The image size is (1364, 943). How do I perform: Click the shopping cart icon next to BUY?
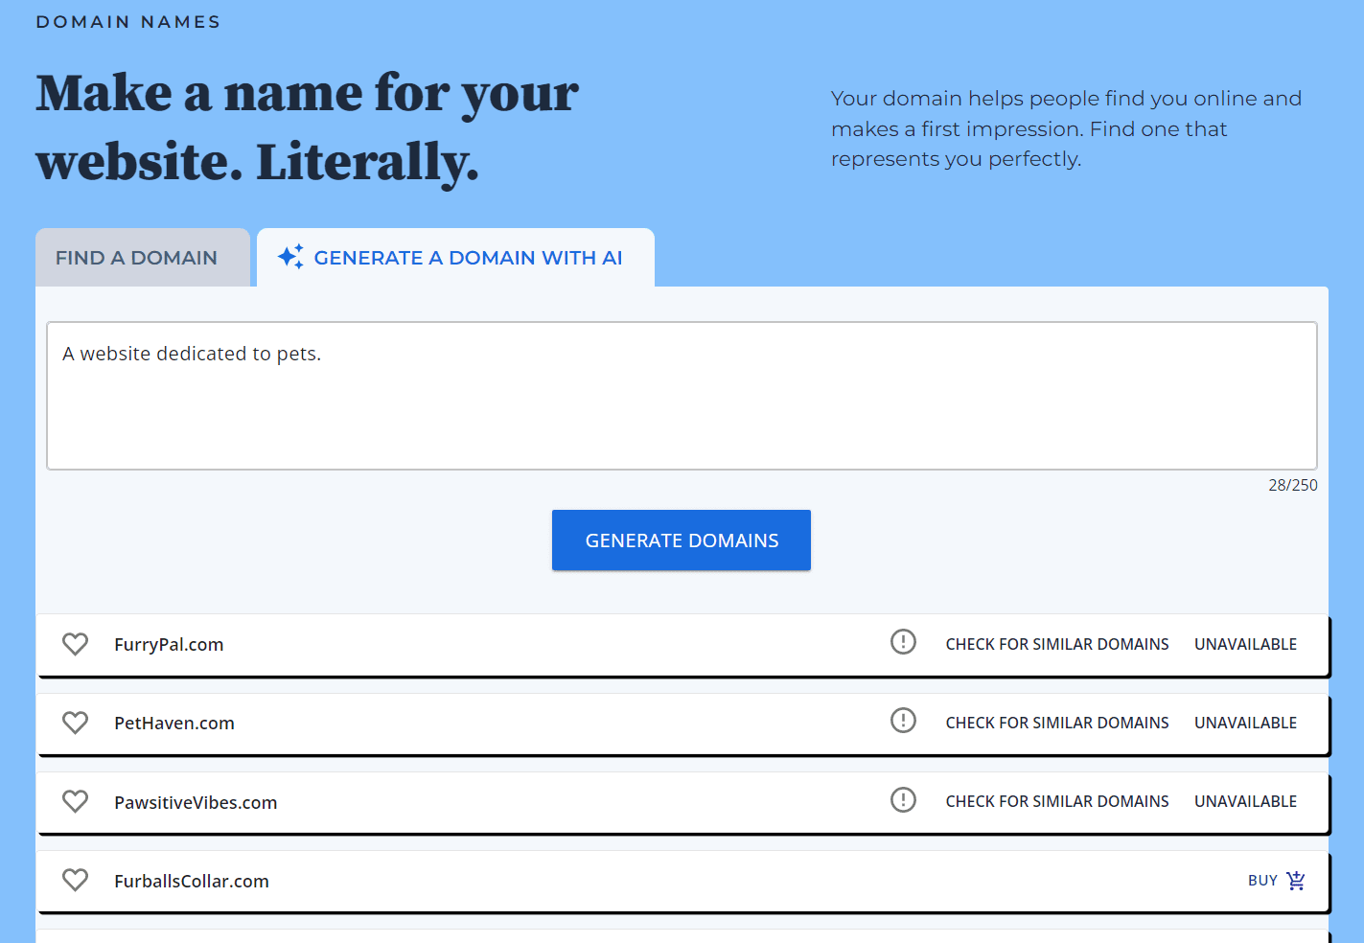[1296, 880]
